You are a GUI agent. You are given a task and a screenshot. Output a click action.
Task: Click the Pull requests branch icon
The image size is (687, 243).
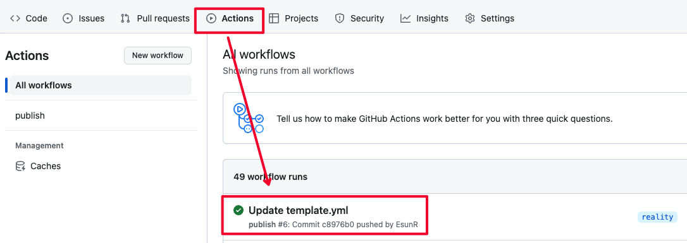(125, 18)
